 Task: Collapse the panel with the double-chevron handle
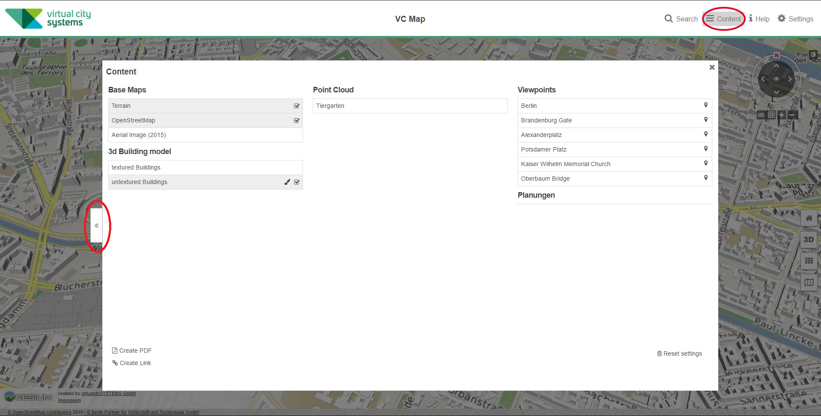(97, 226)
